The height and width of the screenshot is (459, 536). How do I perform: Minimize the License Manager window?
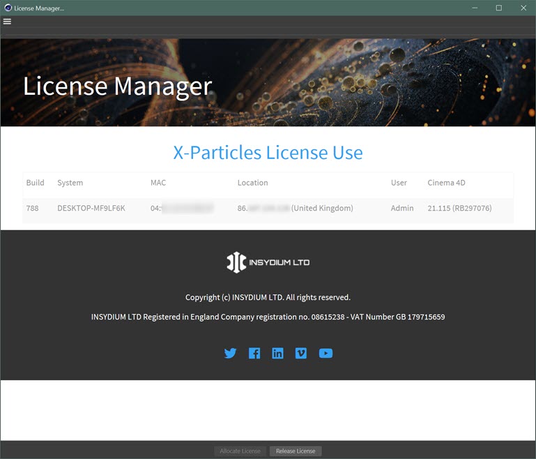pyautogui.click(x=475, y=8)
